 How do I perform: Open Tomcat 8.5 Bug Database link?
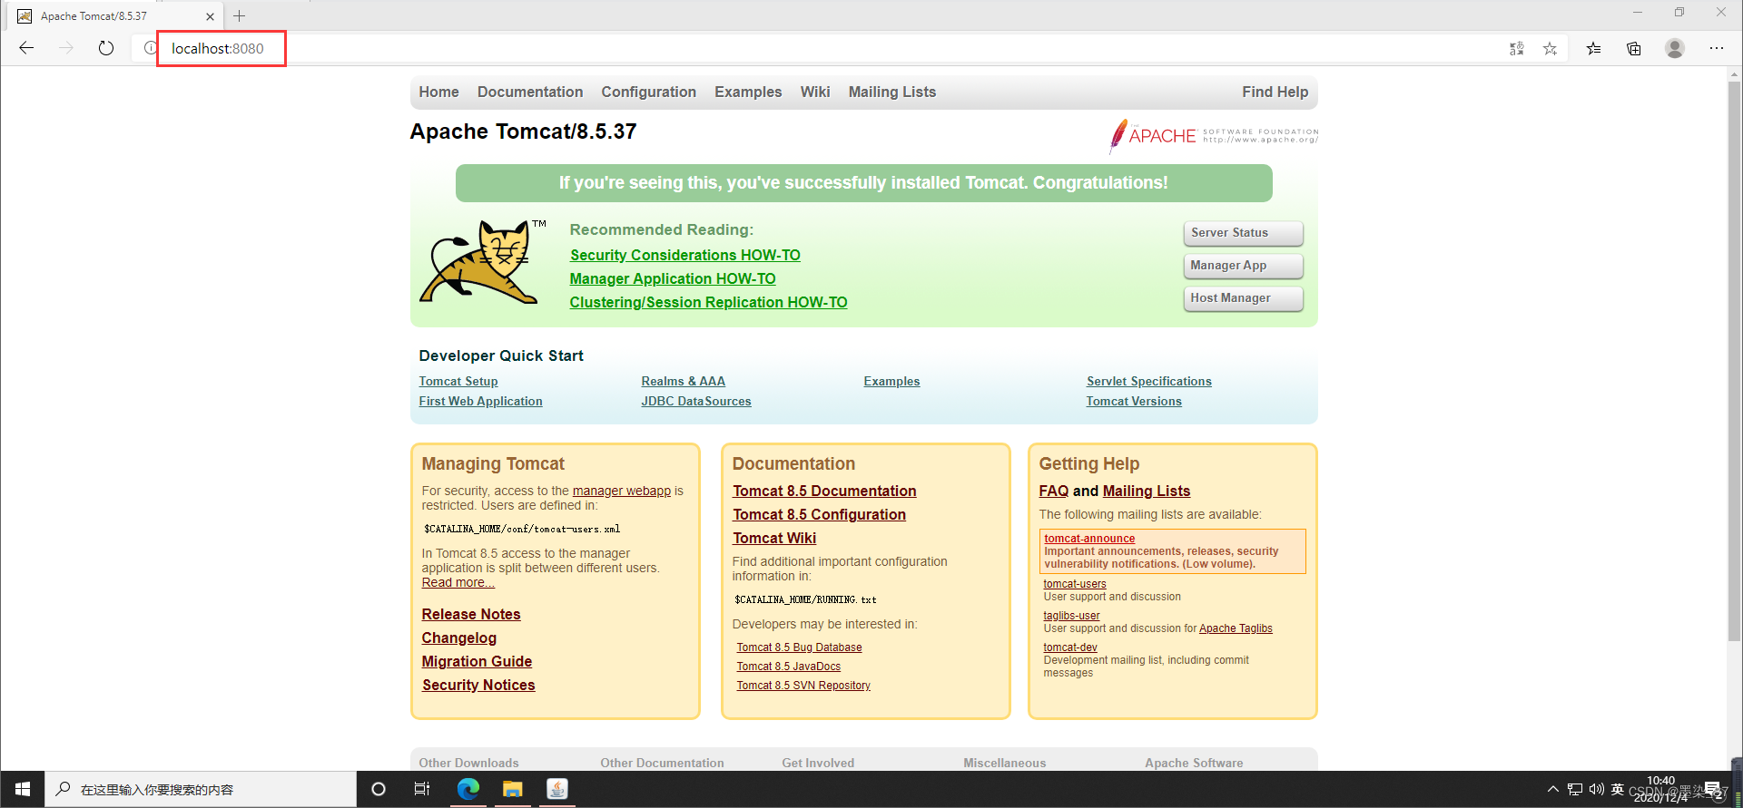800,647
